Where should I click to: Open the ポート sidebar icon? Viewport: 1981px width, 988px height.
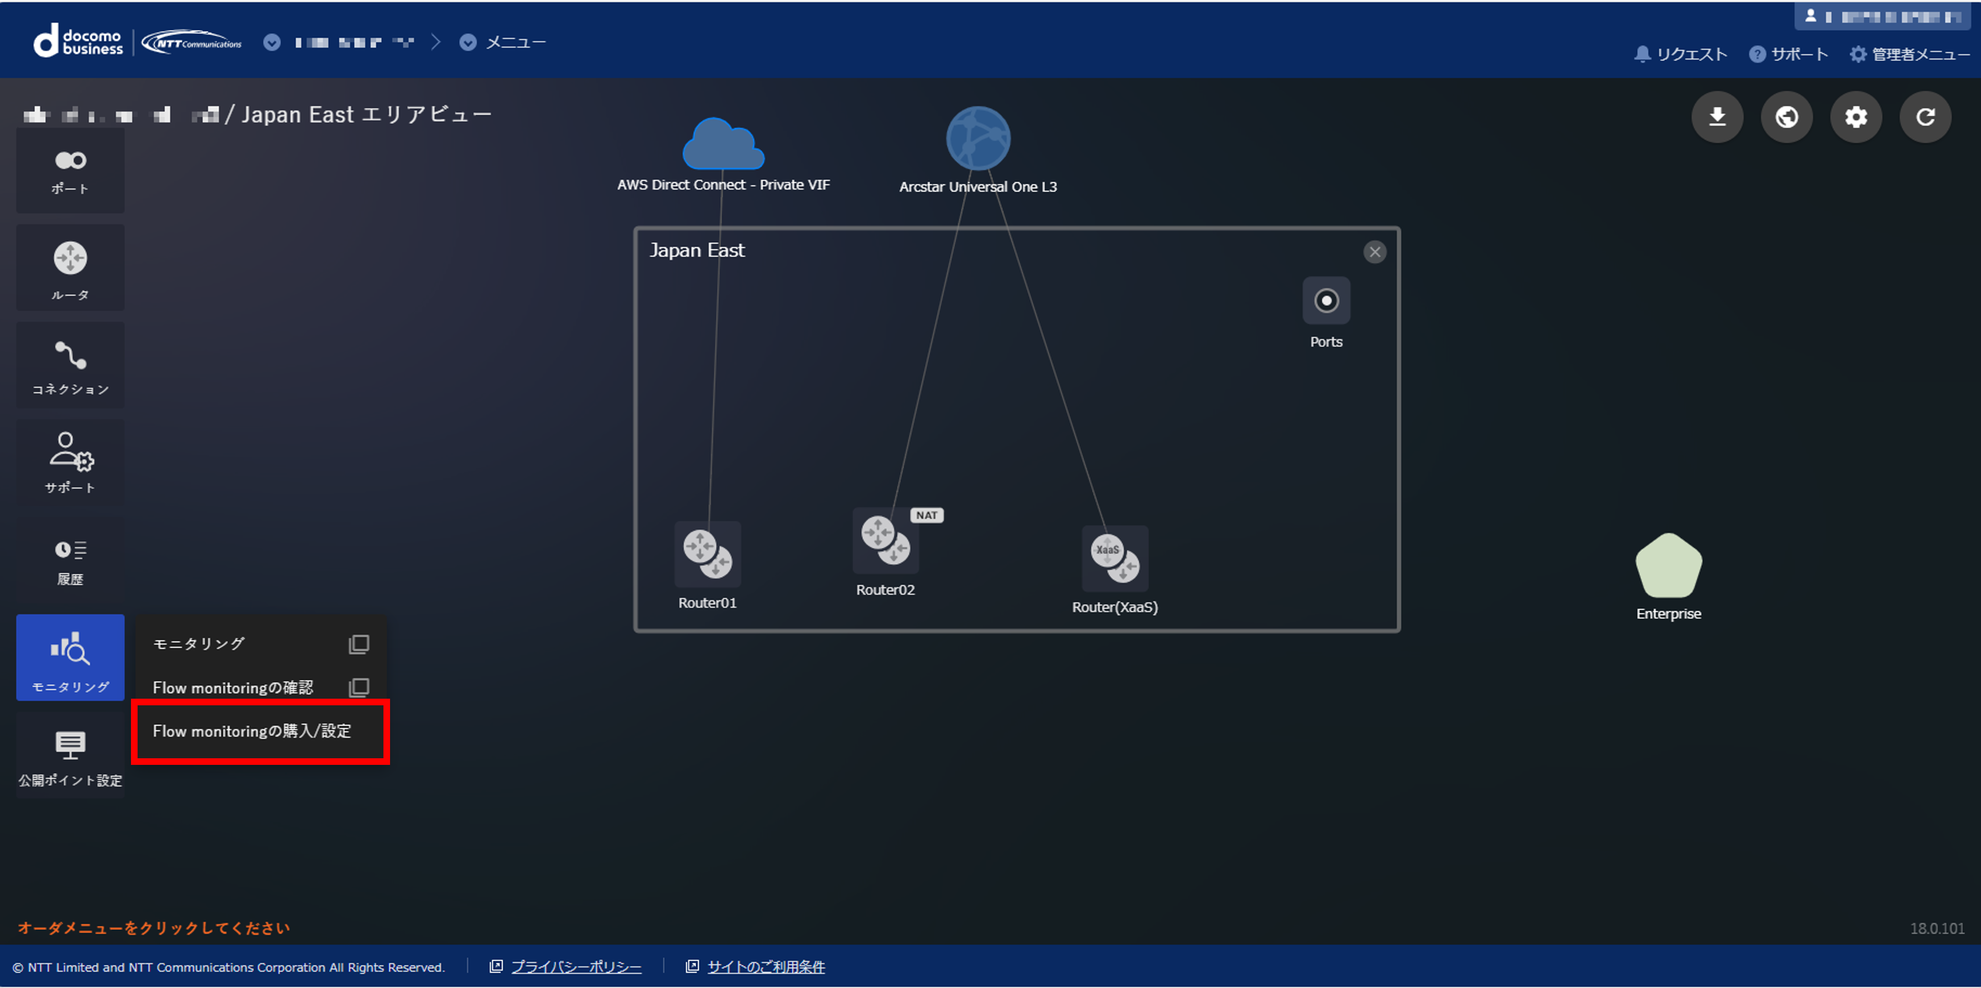(x=70, y=172)
